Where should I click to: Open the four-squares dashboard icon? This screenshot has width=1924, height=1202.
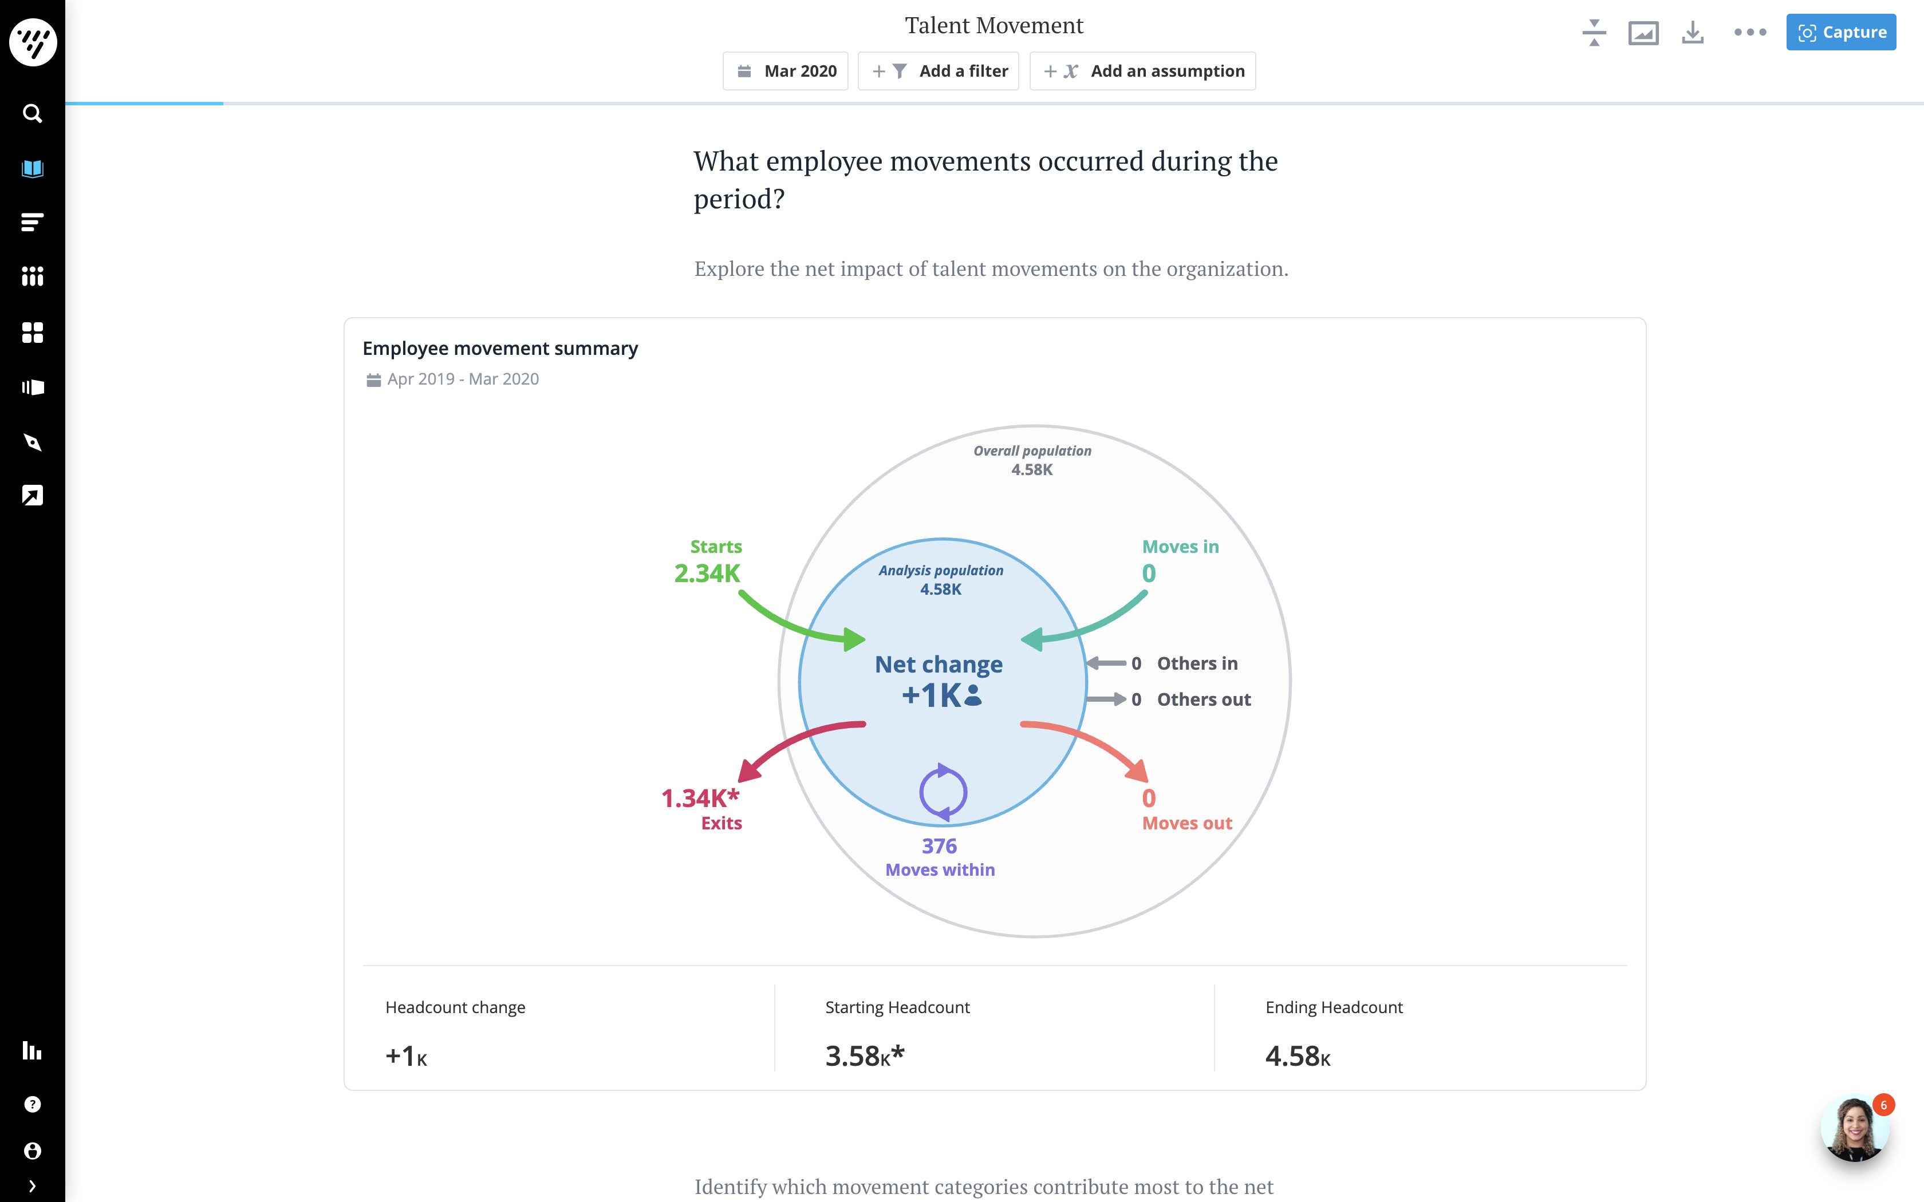tap(32, 333)
